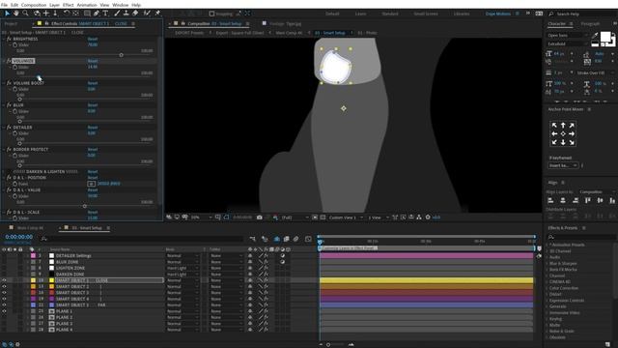Image resolution: width=618 pixels, height=348 pixels.
Task: Hide SMART OBJECT 4 layer eye
Action: point(4,299)
